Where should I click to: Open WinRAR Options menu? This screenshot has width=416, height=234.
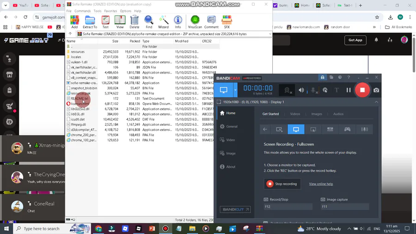pyautogui.click(x=125, y=11)
